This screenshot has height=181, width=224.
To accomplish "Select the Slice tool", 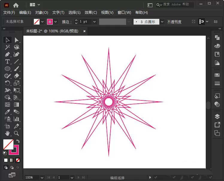I will point(16,126).
